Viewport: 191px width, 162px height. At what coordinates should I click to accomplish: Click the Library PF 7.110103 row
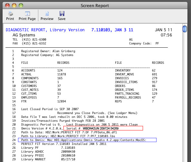click(x=48, y=148)
